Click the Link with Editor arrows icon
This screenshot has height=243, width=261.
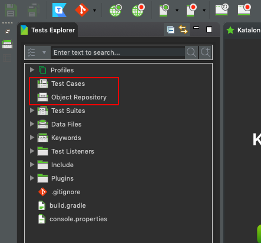point(183,29)
